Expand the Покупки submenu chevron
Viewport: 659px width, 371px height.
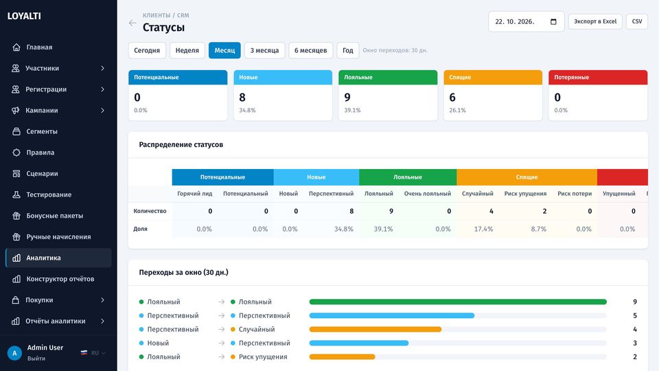[x=102, y=300]
